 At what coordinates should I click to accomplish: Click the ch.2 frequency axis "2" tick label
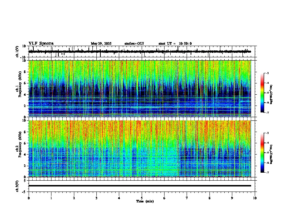point(26,166)
